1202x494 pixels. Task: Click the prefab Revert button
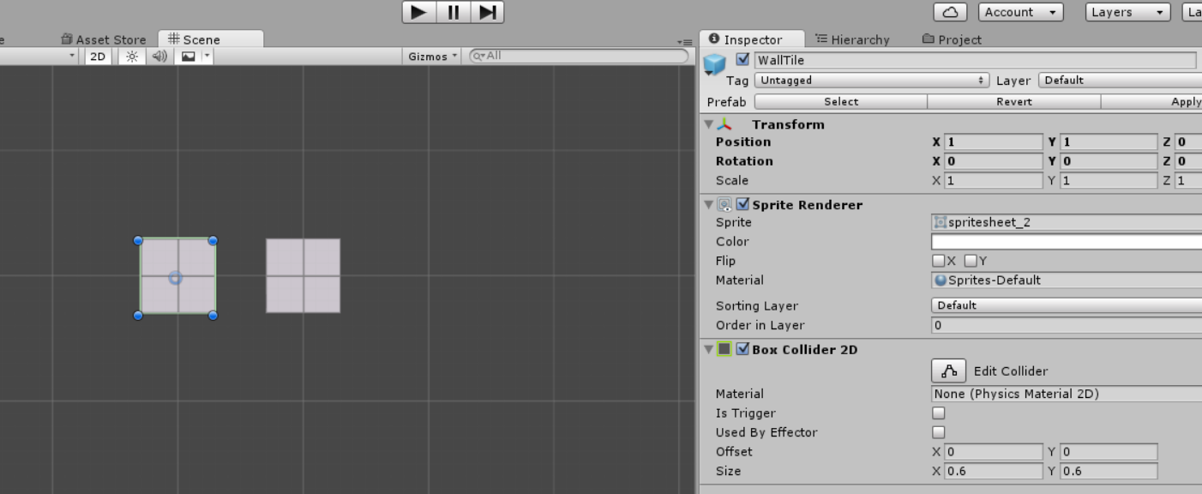pyautogui.click(x=1014, y=101)
